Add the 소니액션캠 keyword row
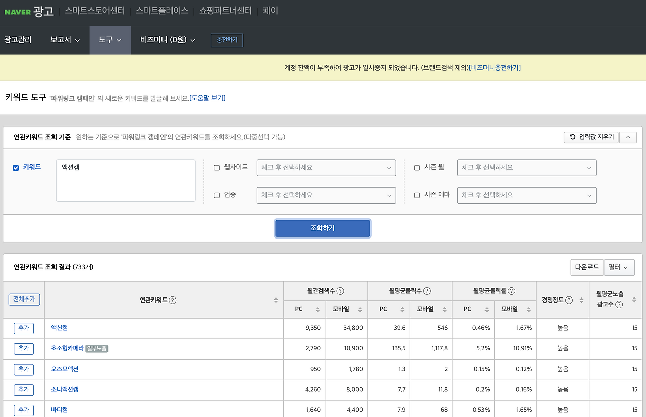 pyautogui.click(x=24, y=390)
